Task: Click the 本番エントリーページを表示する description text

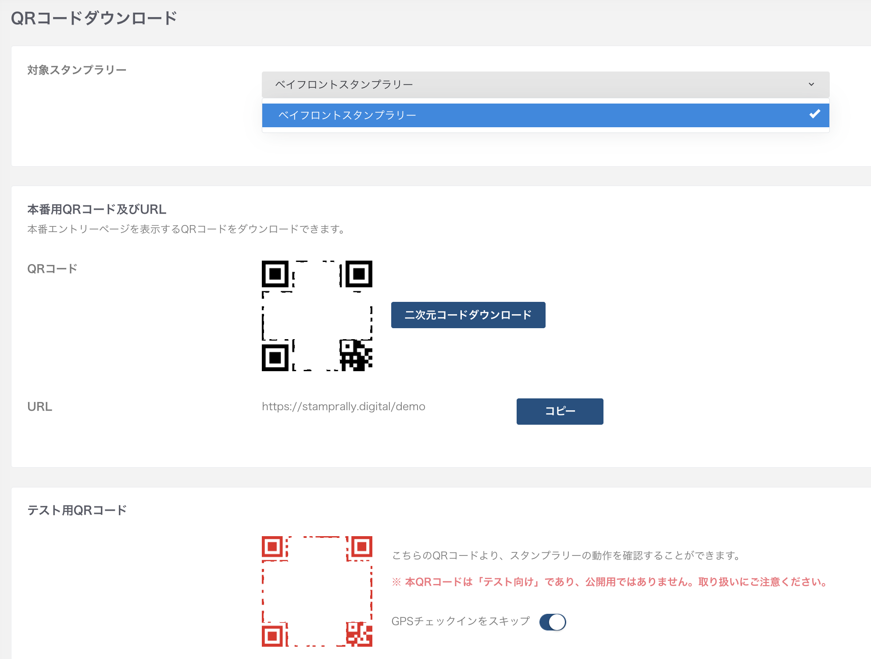Action: (187, 229)
